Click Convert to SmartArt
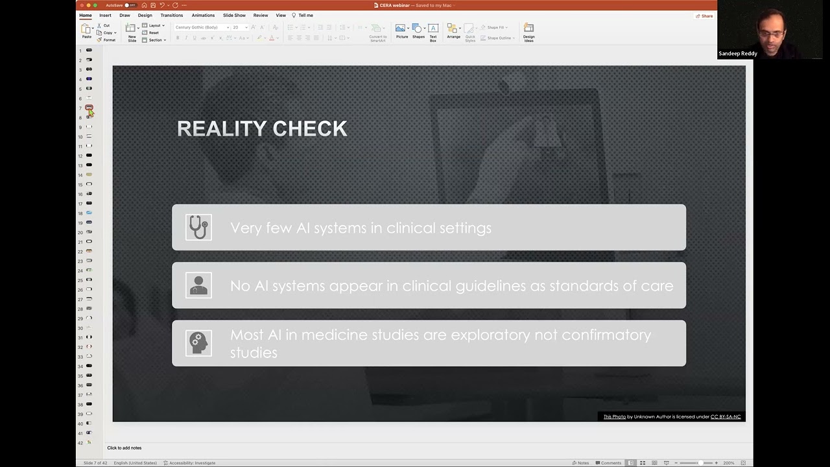This screenshot has width=830, height=467. click(x=378, y=32)
